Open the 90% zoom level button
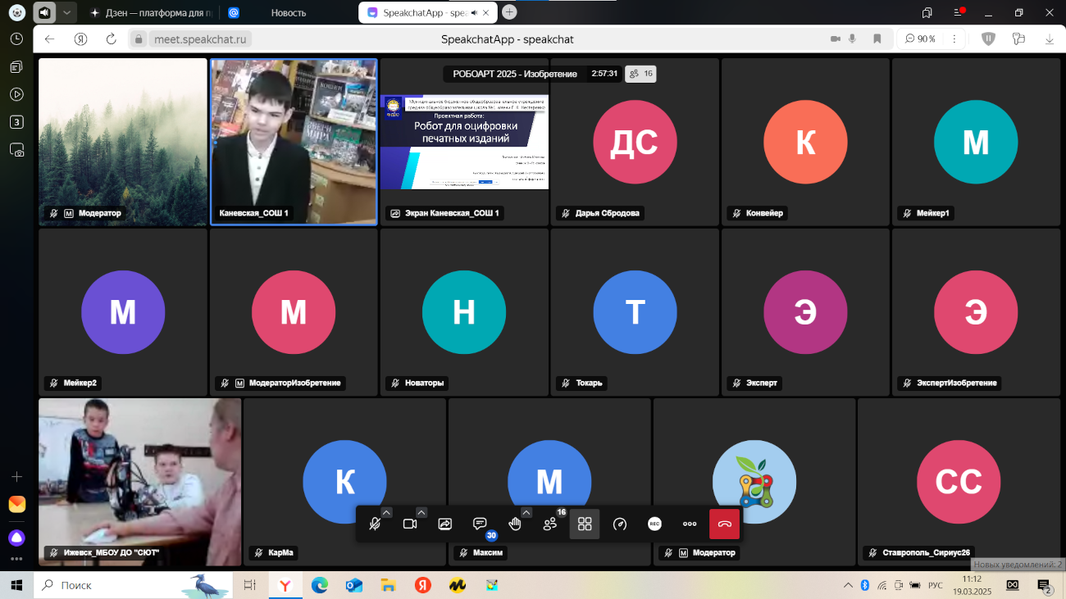 [x=921, y=39]
